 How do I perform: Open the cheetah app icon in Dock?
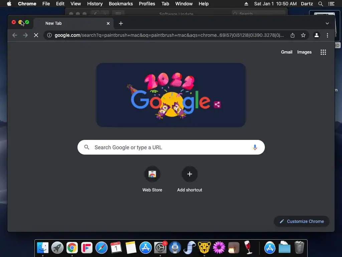[204, 247]
